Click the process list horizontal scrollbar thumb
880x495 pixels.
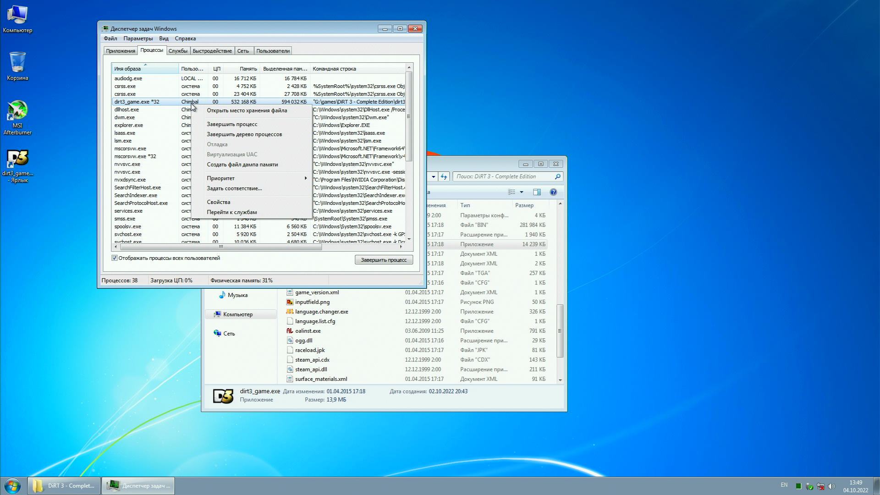coord(220,247)
